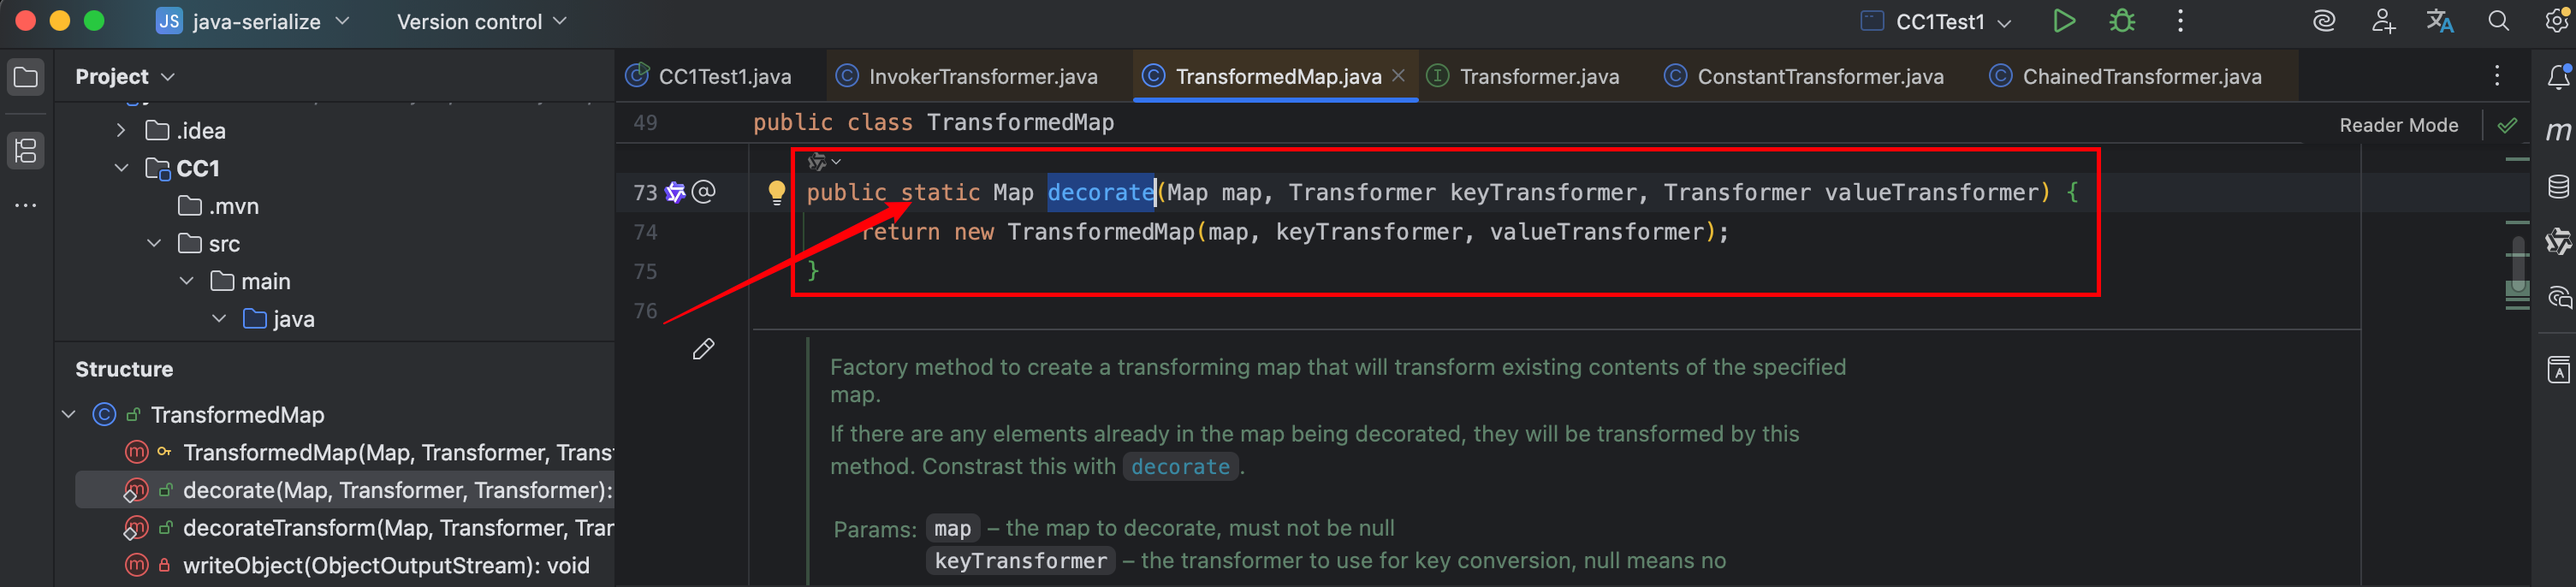Click the decorate link in documentation

1179,467
